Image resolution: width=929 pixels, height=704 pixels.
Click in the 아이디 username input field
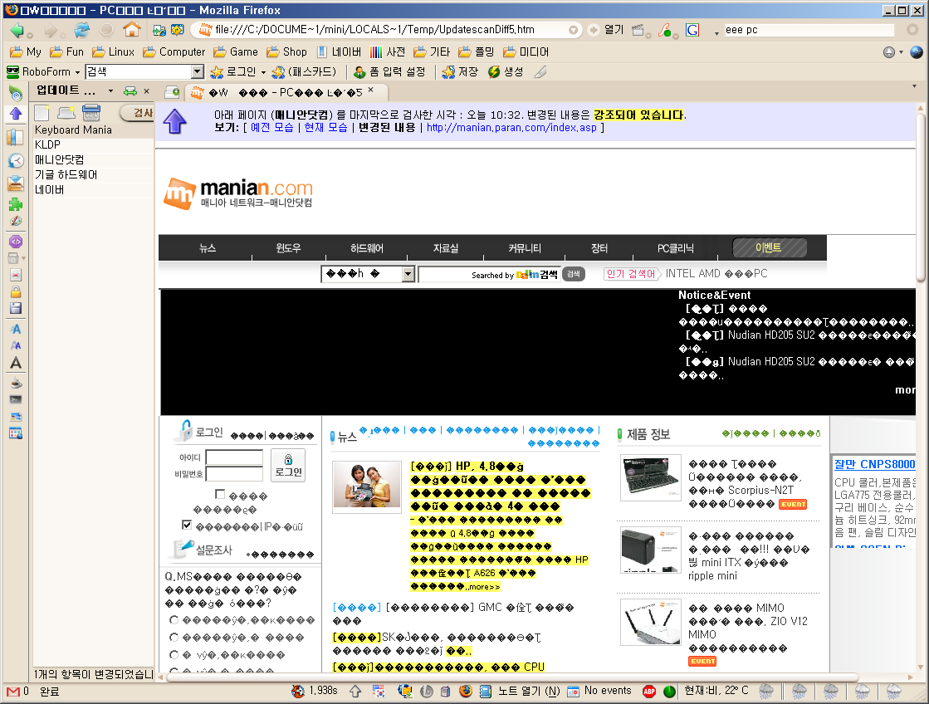coord(234,457)
